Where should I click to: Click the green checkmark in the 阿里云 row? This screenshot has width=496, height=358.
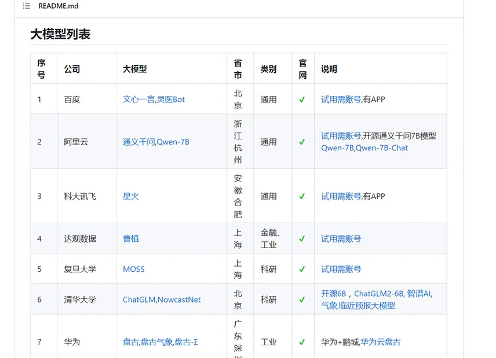pyautogui.click(x=302, y=142)
